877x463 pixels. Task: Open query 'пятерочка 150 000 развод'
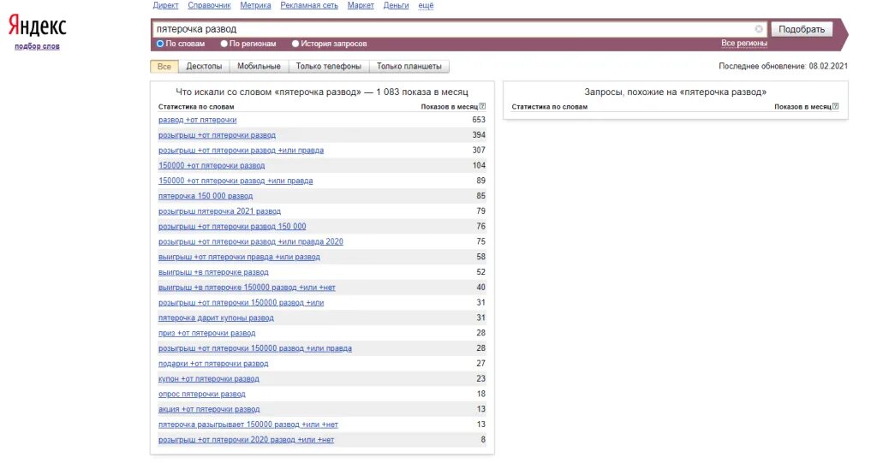pos(206,196)
